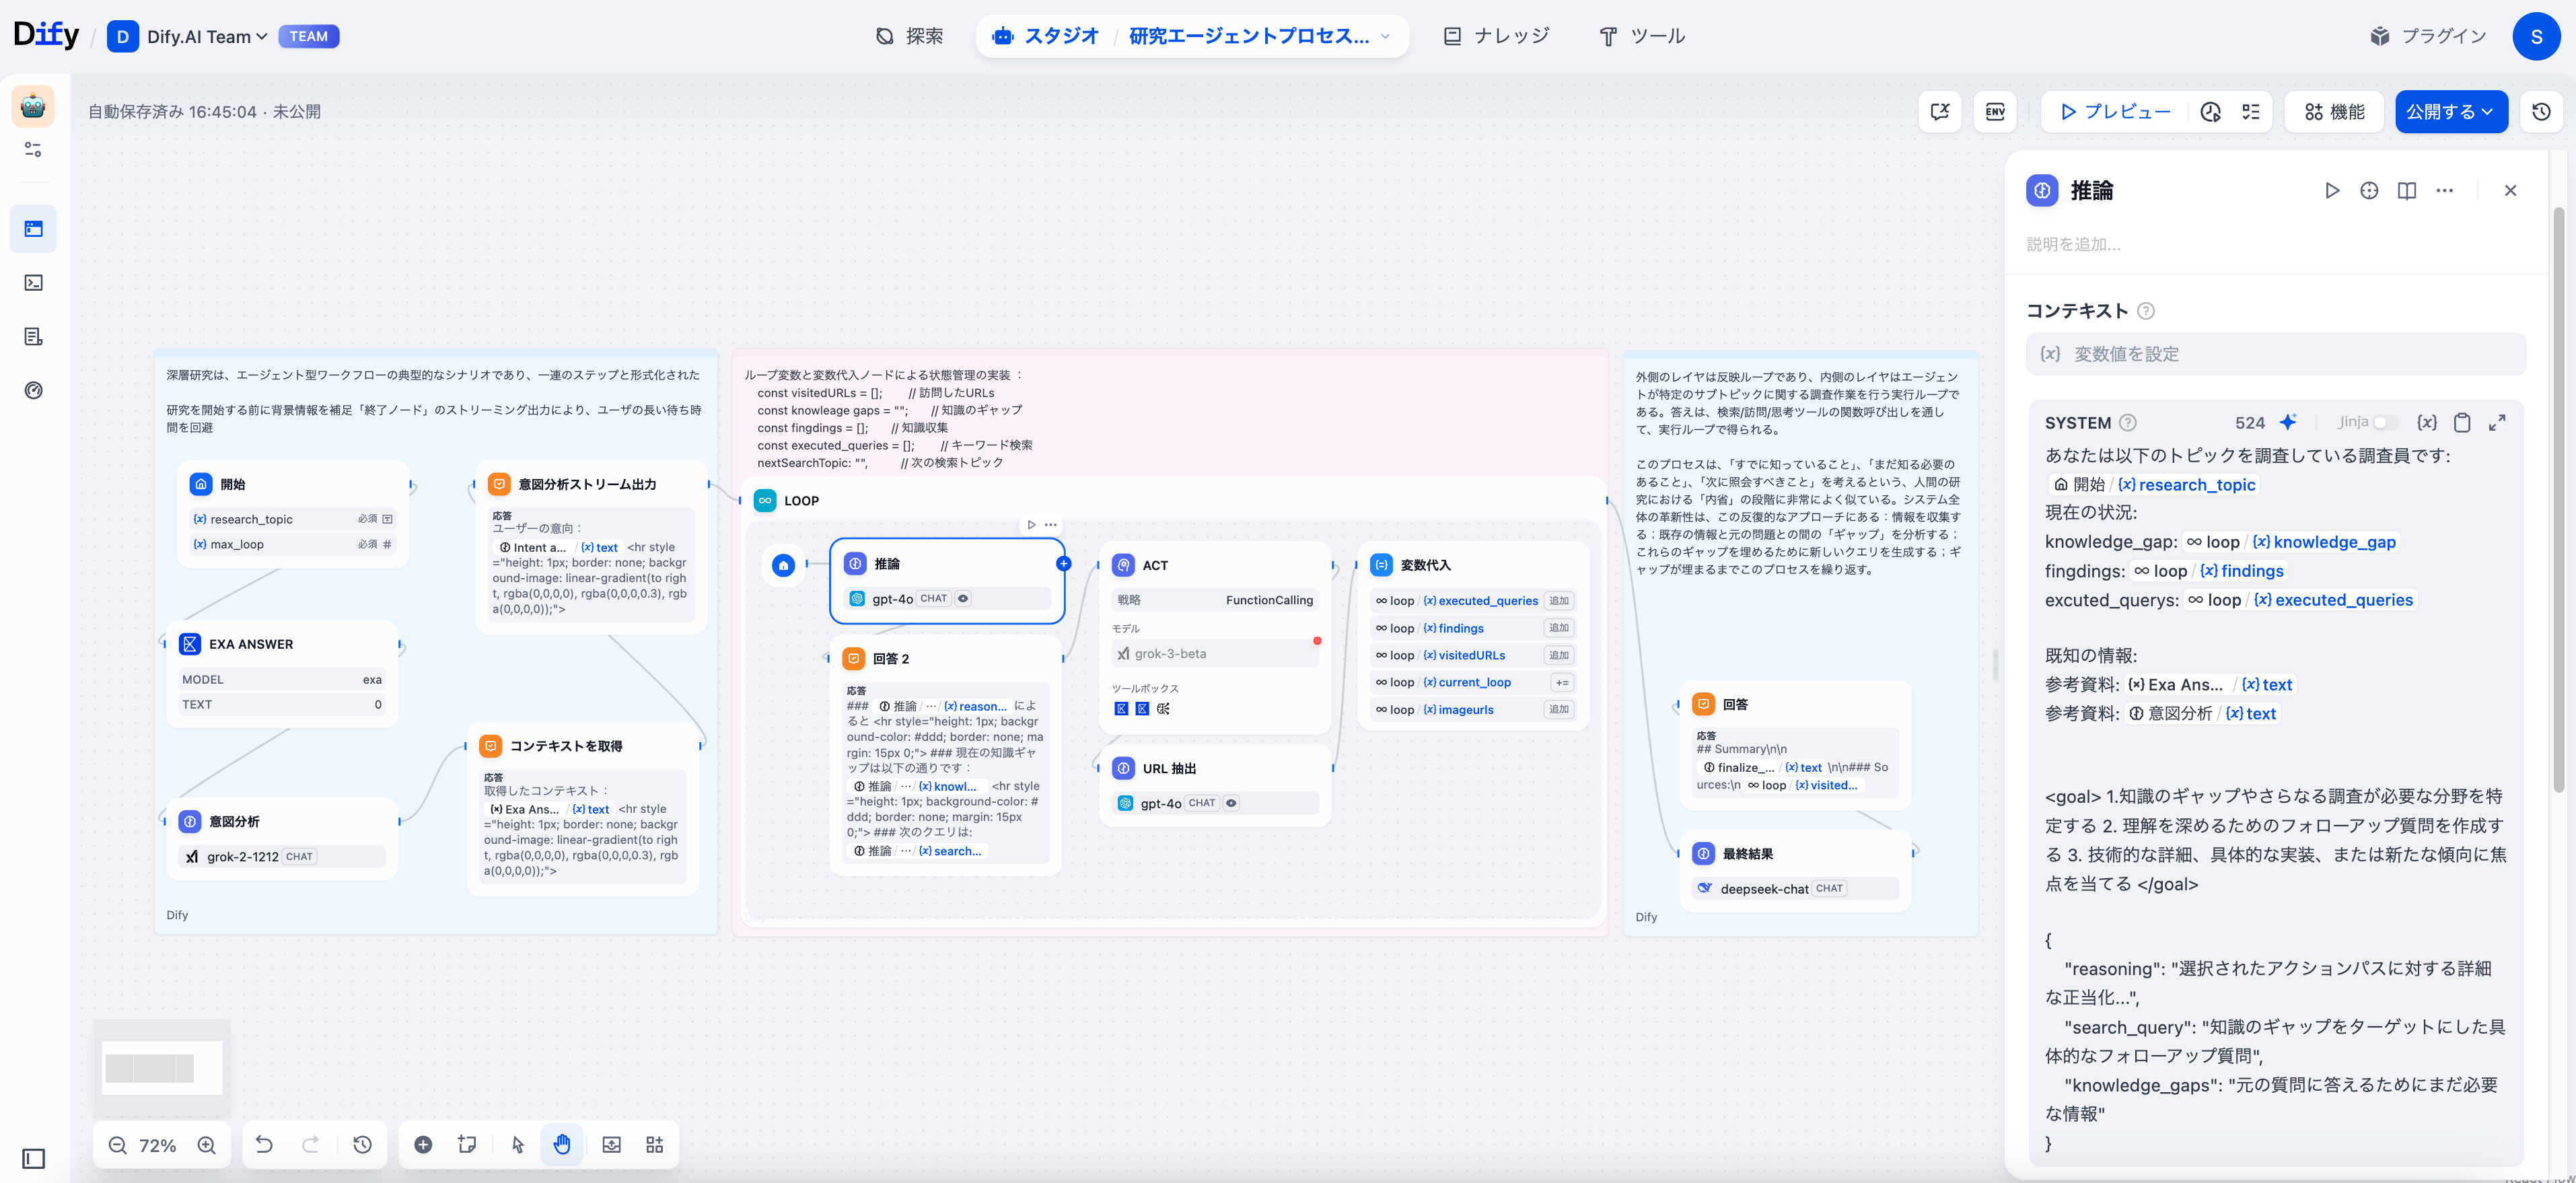The width and height of the screenshot is (2576, 1183).
Task: Click the プレビュー button
Action: (2115, 112)
